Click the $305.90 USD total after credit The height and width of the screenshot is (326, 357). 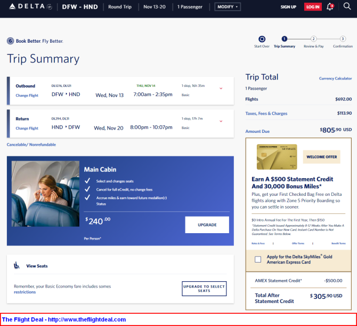pyautogui.click(x=326, y=296)
